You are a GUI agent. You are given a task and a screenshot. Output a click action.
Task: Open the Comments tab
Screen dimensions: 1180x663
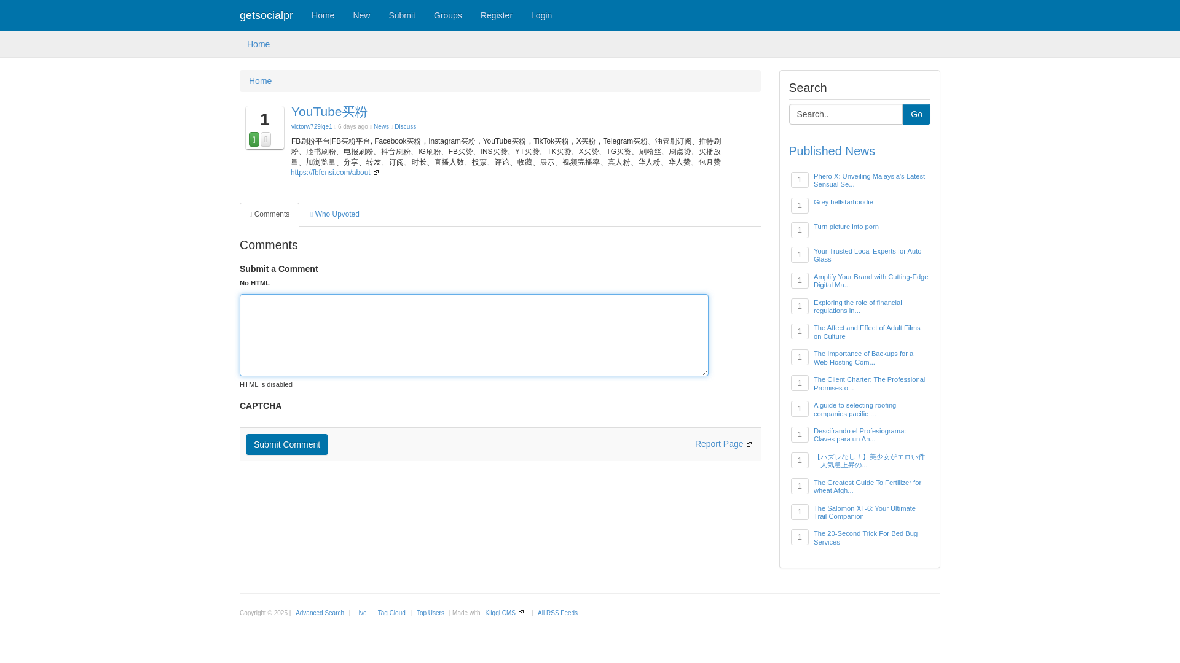click(269, 214)
